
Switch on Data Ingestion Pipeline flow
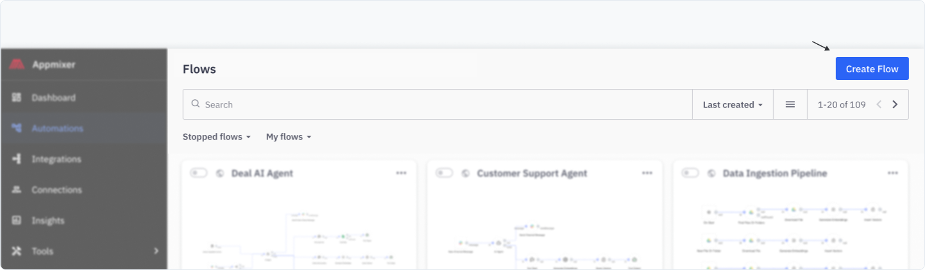click(x=690, y=173)
